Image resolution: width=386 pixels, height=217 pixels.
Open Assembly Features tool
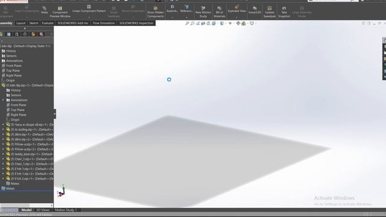(x=172, y=8)
